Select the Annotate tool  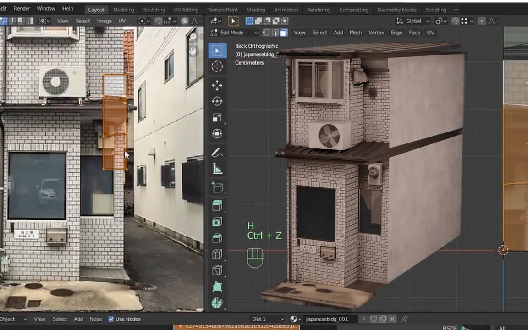pyautogui.click(x=217, y=153)
